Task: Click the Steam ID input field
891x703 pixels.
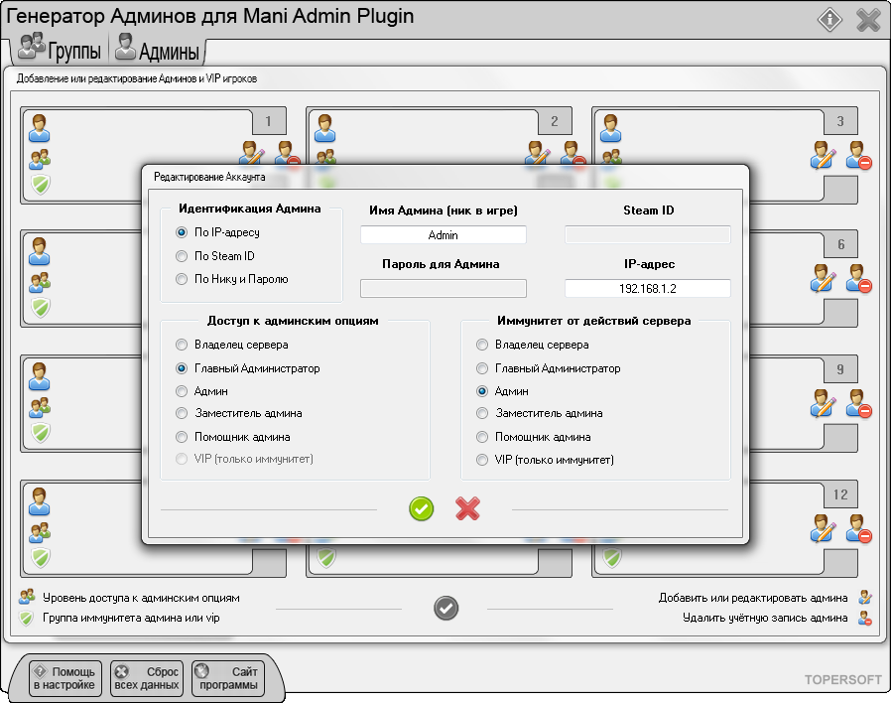Action: pyautogui.click(x=648, y=235)
